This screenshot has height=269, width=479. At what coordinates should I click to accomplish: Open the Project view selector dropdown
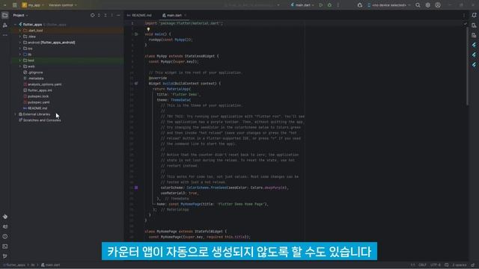pyautogui.click(x=20, y=15)
